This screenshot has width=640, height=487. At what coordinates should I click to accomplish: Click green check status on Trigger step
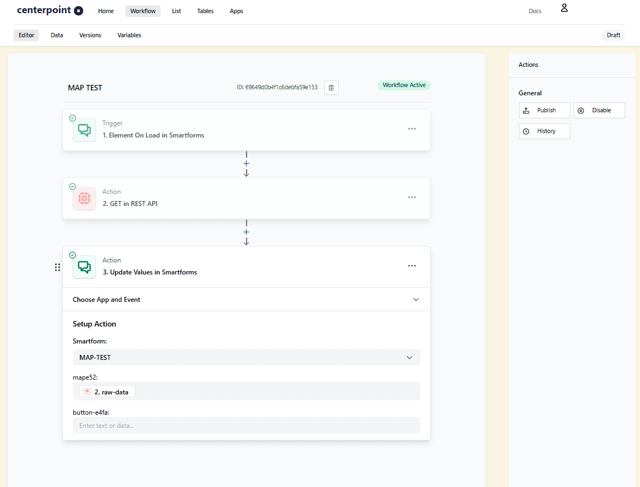point(73,118)
